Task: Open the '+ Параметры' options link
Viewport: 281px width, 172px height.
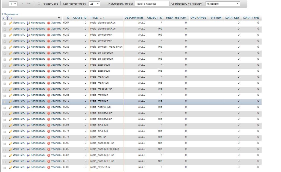Action: coord(10,14)
